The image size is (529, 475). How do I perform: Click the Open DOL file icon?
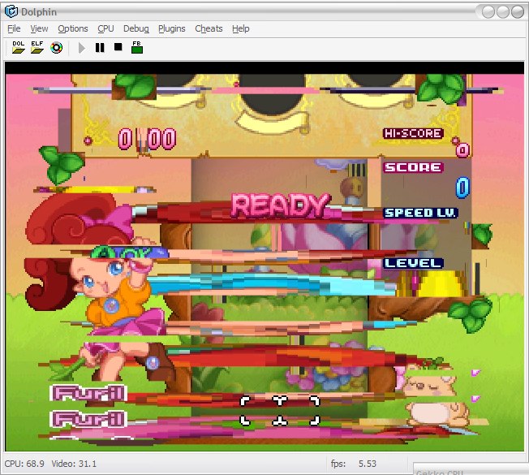click(x=18, y=47)
